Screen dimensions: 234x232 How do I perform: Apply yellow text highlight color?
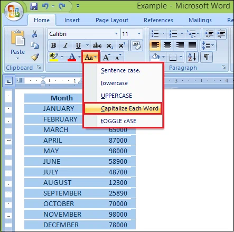point(54,57)
